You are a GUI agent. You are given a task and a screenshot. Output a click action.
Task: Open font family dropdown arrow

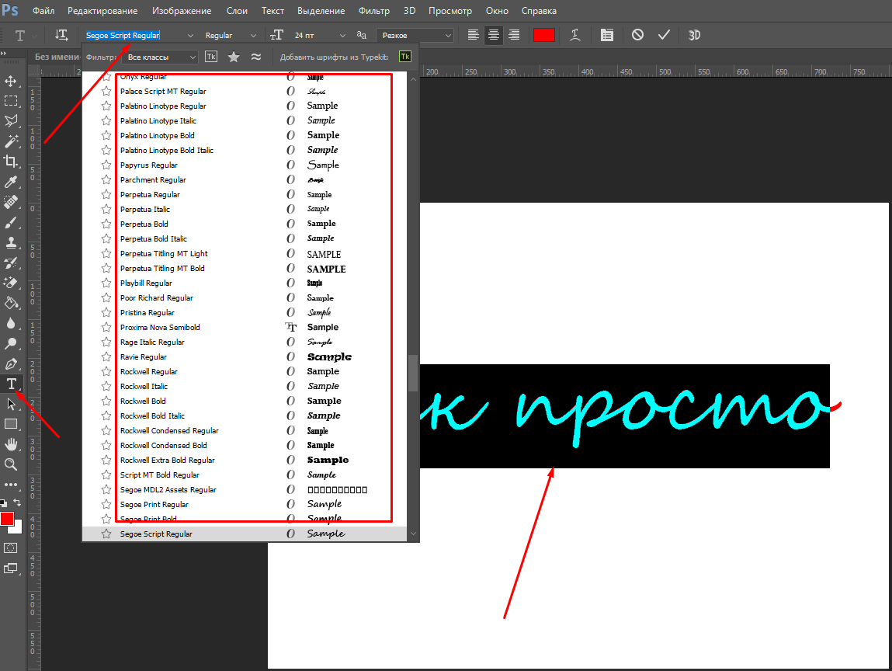coord(190,35)
